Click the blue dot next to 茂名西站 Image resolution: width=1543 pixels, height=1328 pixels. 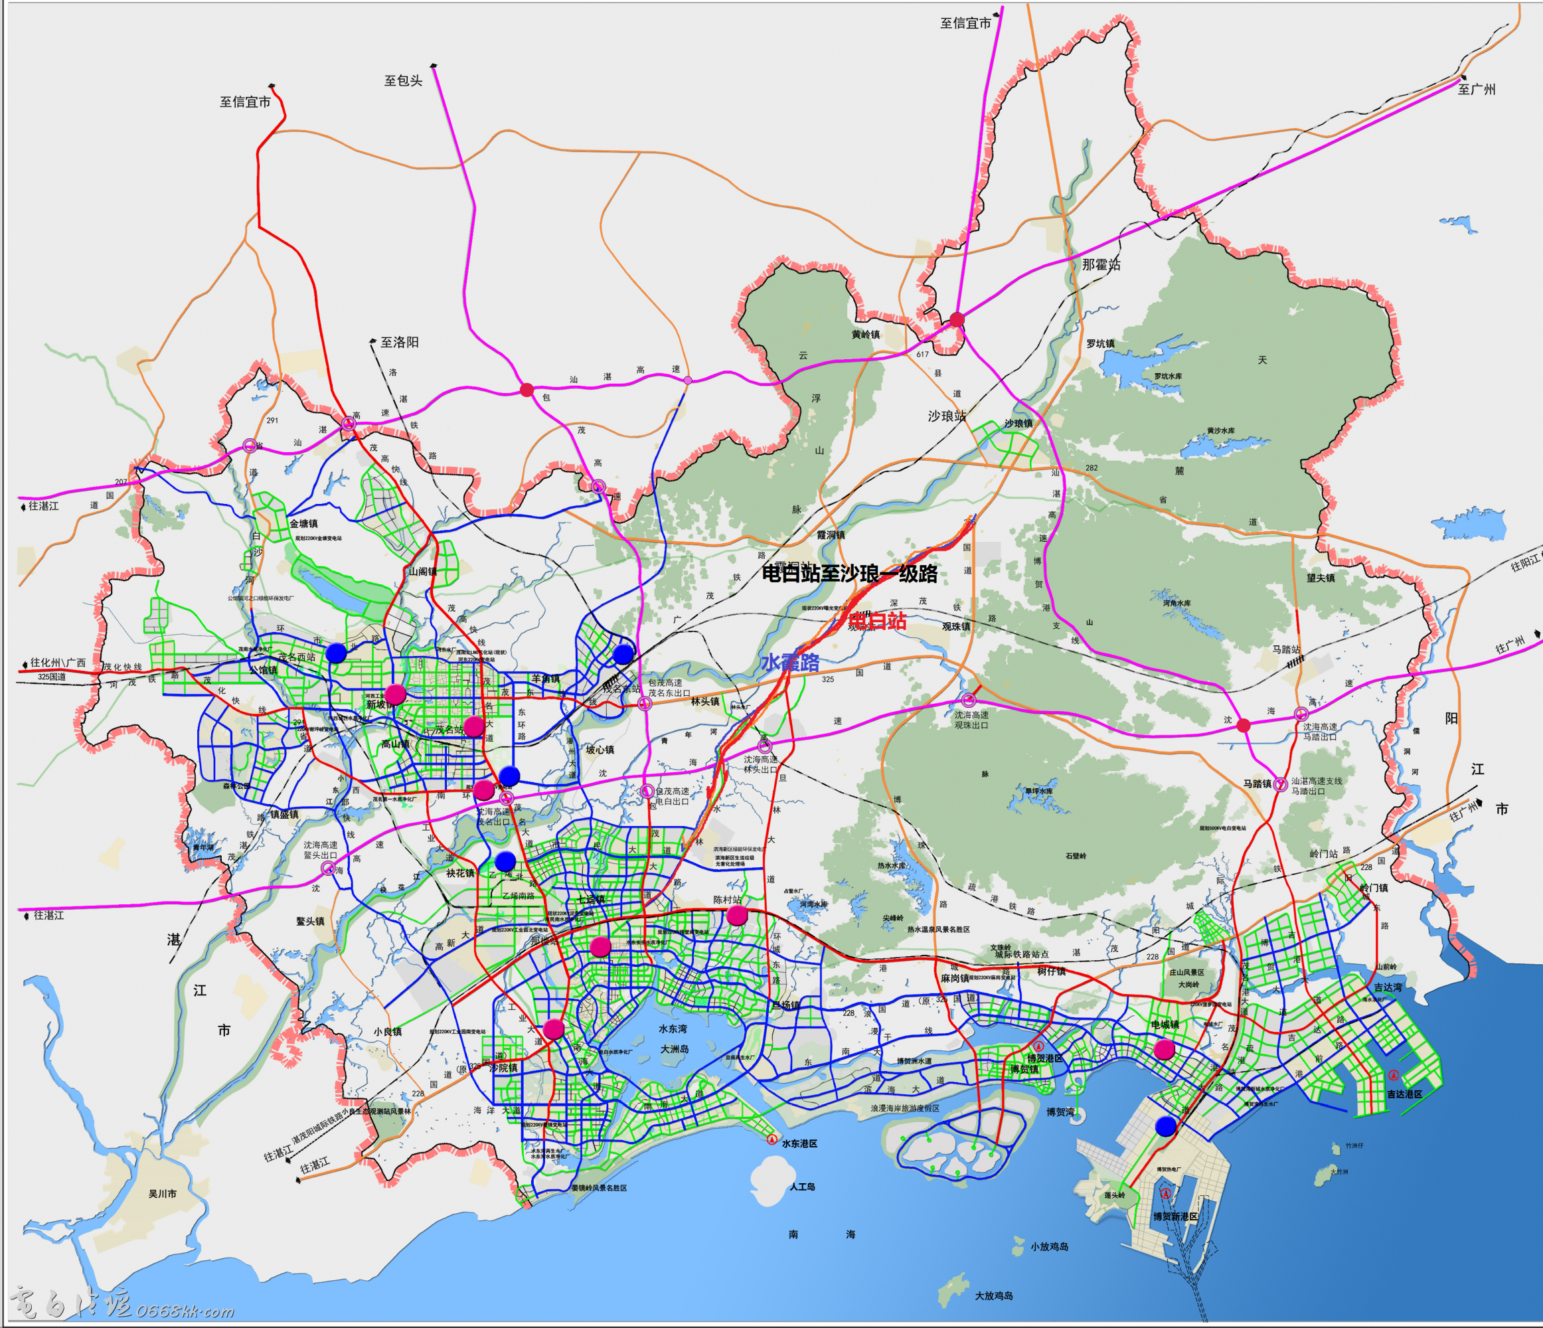[336, 653]
